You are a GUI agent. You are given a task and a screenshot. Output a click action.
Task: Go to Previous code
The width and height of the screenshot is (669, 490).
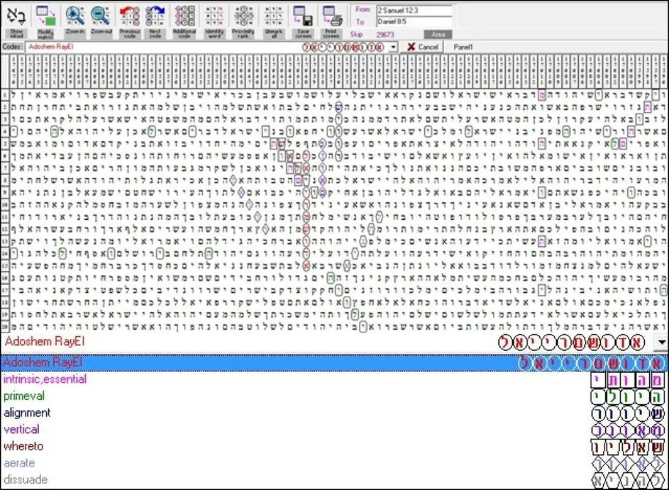pyautogui.click(x=129, y=21)
